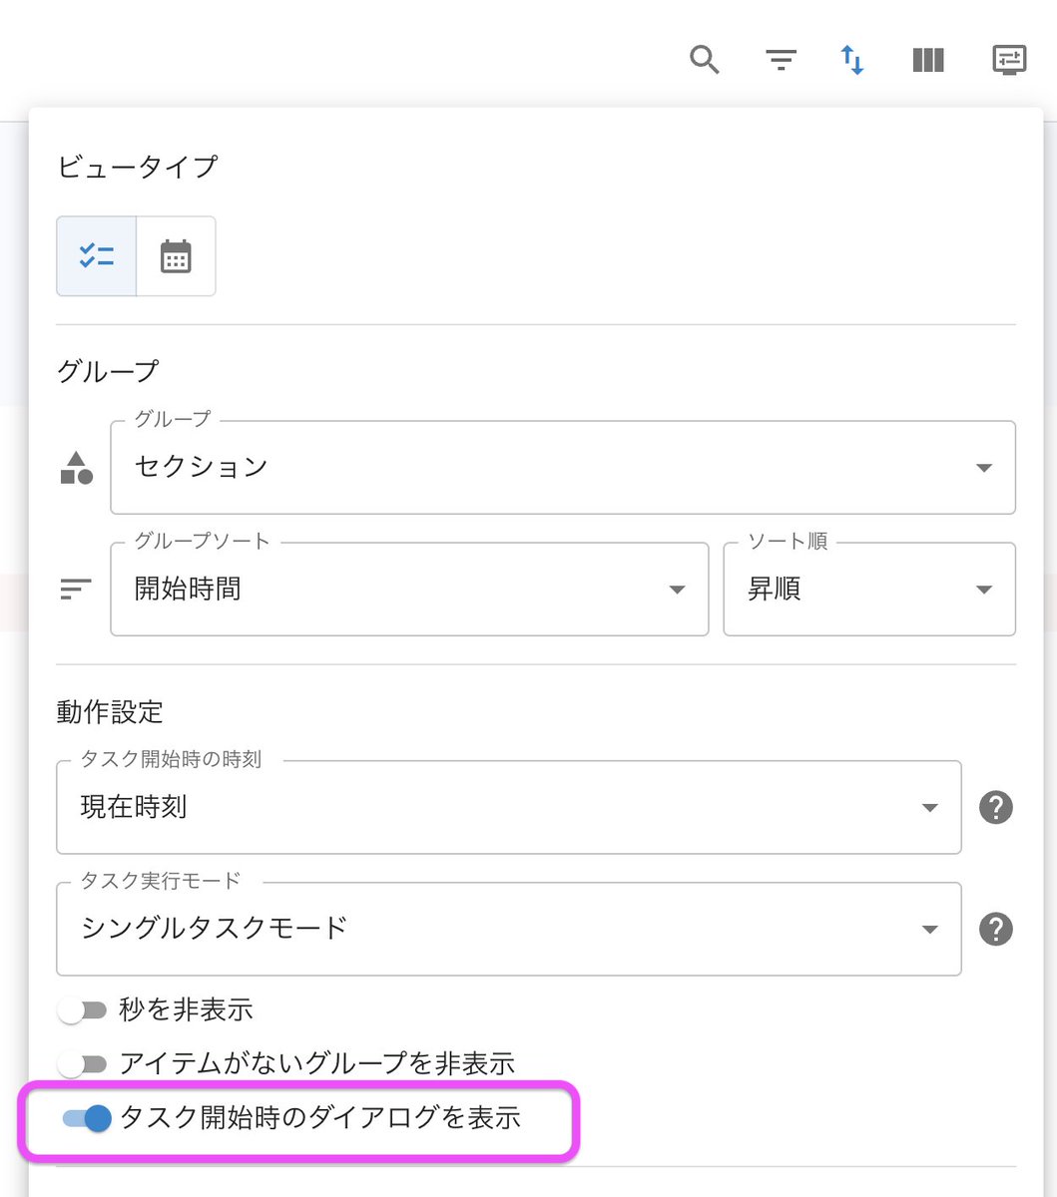This screenshot has width=1057, height=1197.
Task: Show help for タスク開始時の時刻
Action: (x=996, y=807)
